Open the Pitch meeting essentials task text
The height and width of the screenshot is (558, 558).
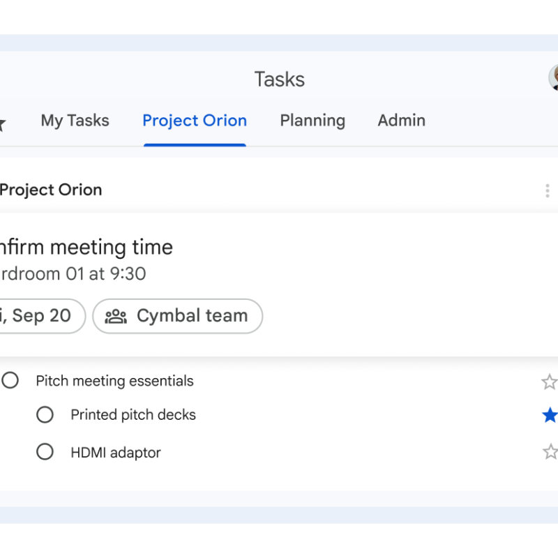[x=114, y=381]
